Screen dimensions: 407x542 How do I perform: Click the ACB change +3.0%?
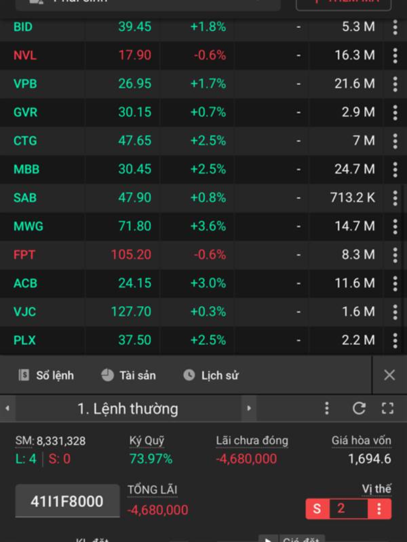point(208,283)
